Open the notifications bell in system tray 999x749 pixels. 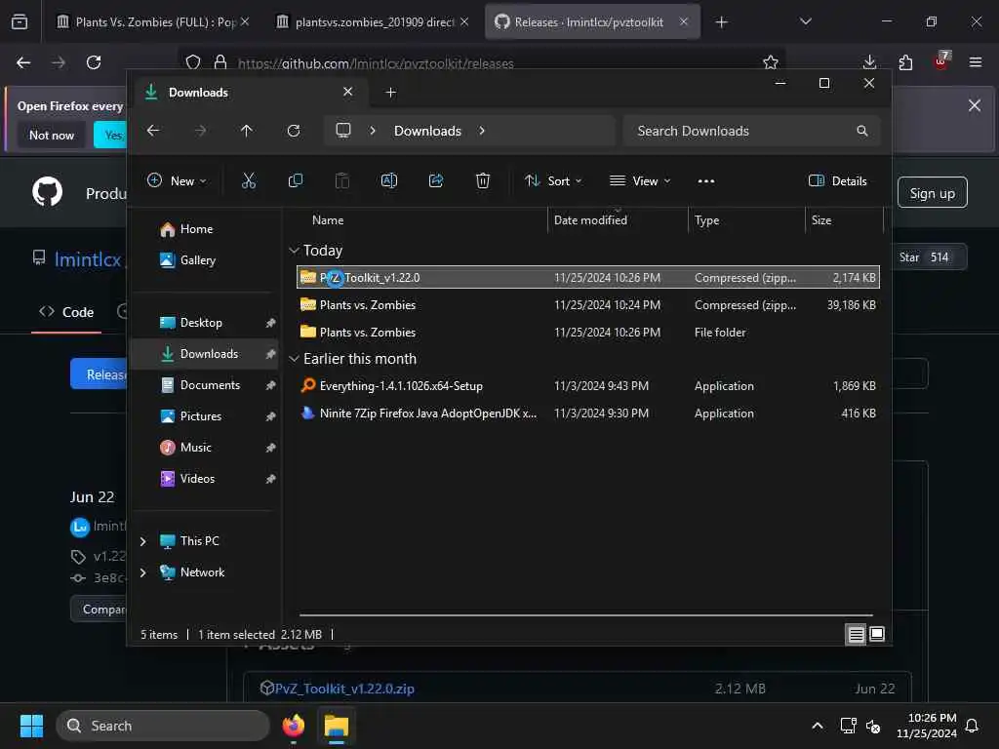[972, 726]
